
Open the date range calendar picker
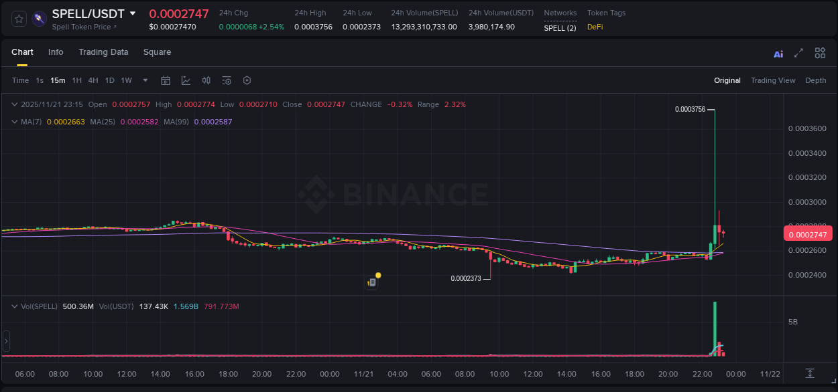tap(166, 80)
